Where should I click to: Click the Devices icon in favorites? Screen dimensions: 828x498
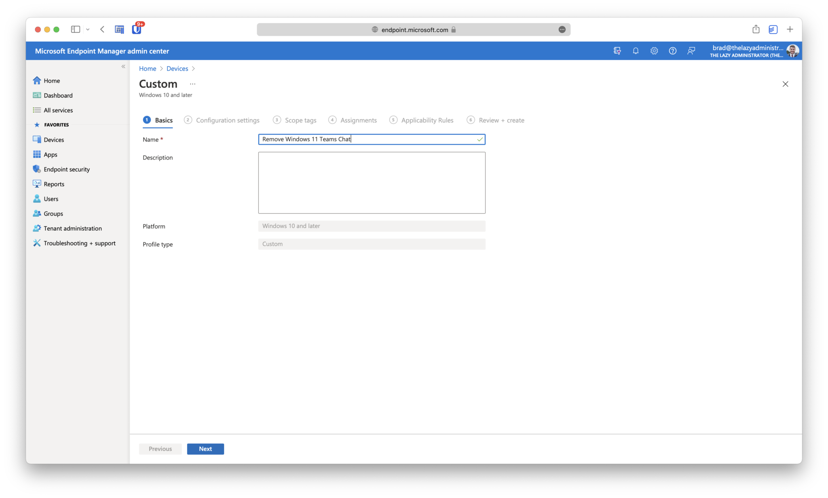37,139
